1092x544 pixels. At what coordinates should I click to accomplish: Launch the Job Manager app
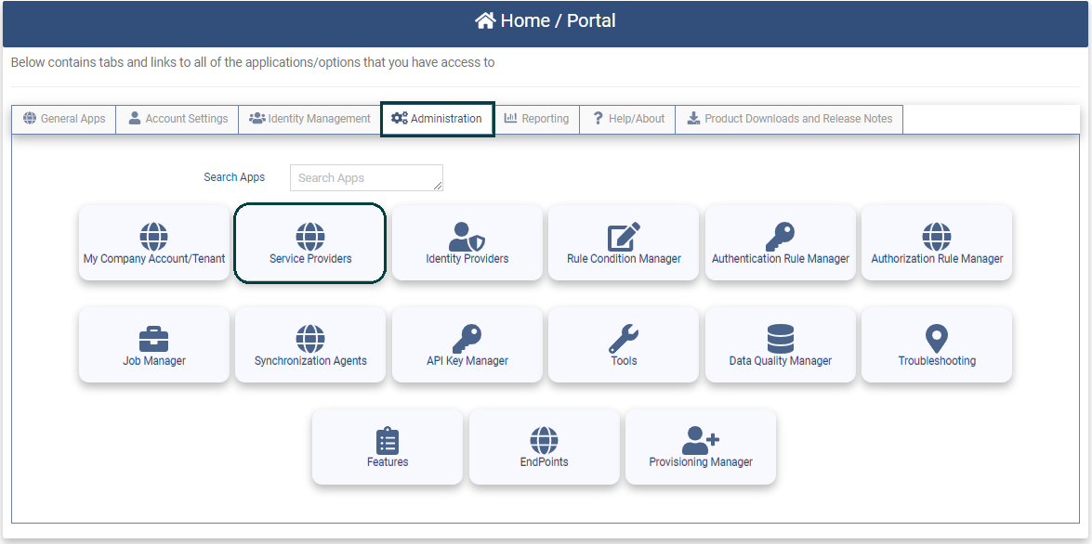(x=153, y=344)
